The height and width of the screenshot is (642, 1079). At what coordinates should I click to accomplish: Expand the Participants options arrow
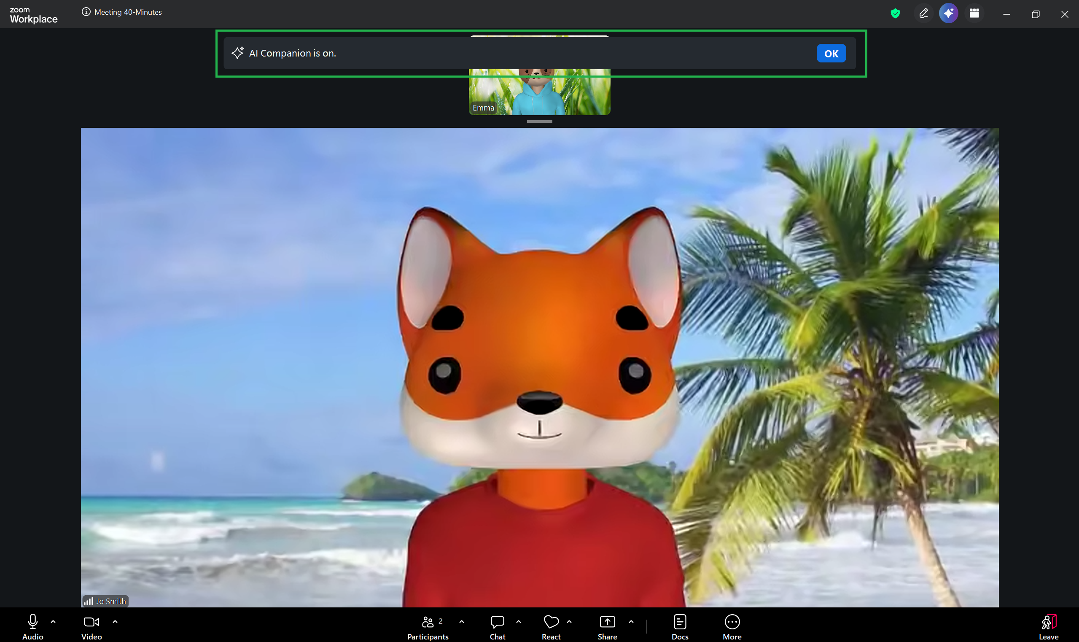click(461, 621)
